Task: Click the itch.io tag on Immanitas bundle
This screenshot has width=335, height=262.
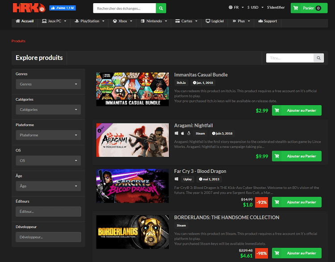Action: (181, 82)
